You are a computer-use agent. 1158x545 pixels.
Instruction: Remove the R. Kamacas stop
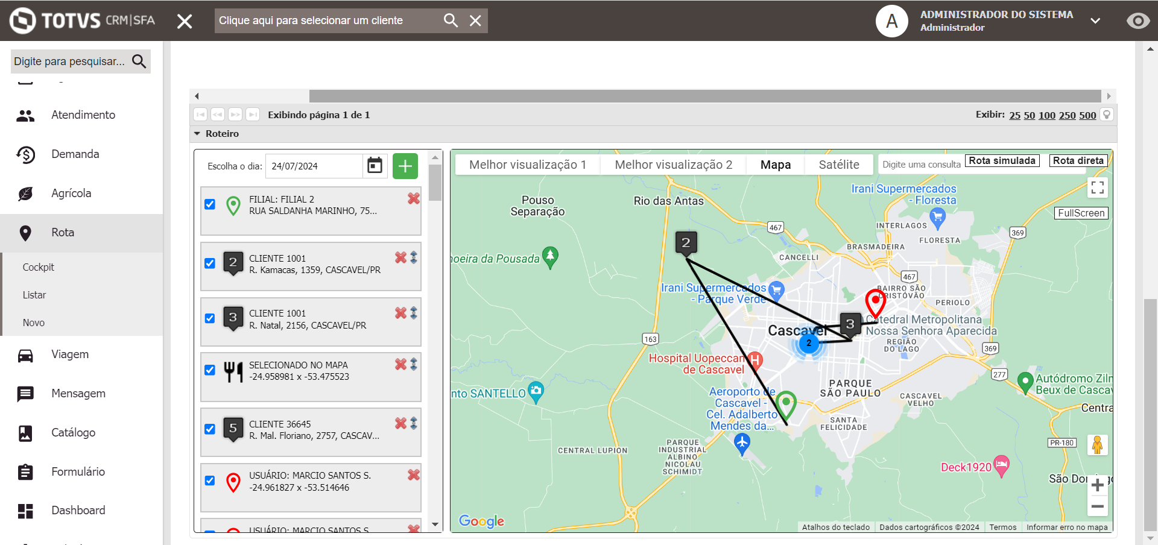click(x=400, y=257)
